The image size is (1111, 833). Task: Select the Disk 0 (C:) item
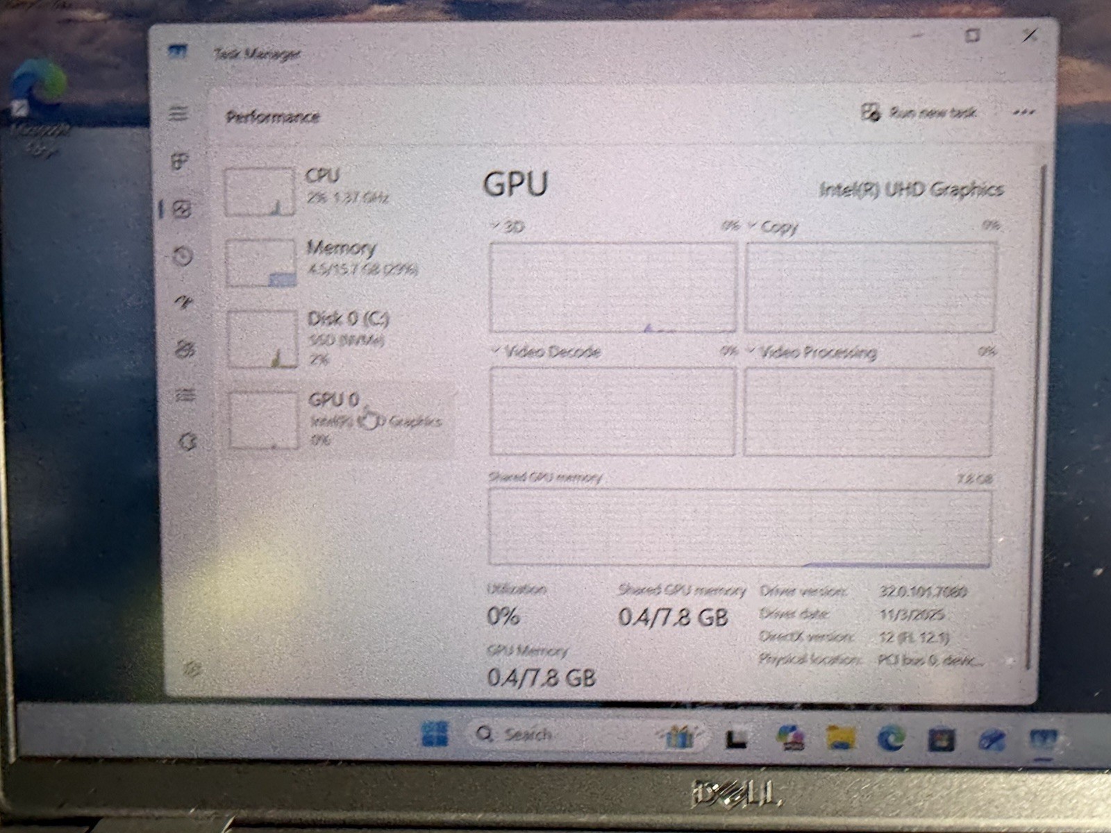tap(340, 338)
